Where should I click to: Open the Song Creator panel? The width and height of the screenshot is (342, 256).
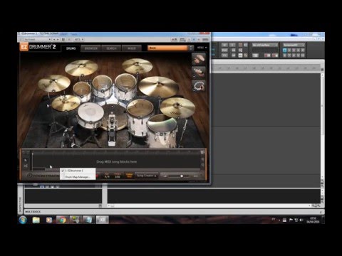pyautogui.click(x=147, y=176)
